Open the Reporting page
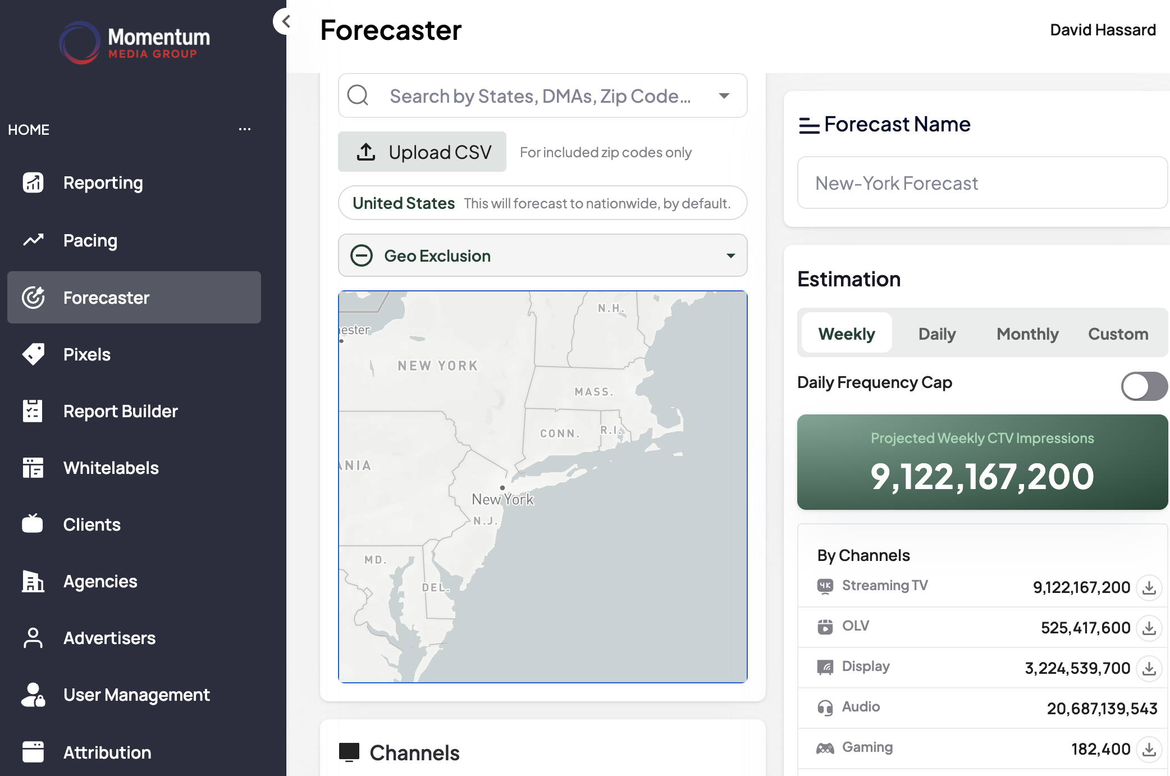 pos(103,183)
